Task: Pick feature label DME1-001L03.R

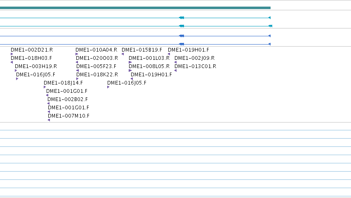Action: [149, 58]
